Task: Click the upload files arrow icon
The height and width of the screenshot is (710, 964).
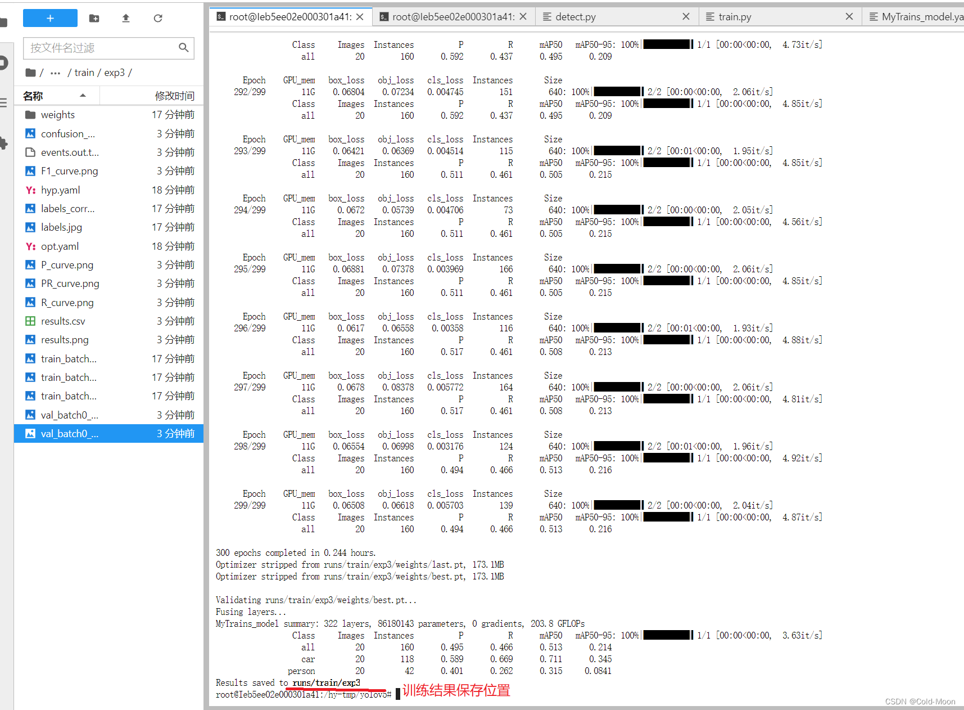Action: pyautogui.click(x=126, y=18)
